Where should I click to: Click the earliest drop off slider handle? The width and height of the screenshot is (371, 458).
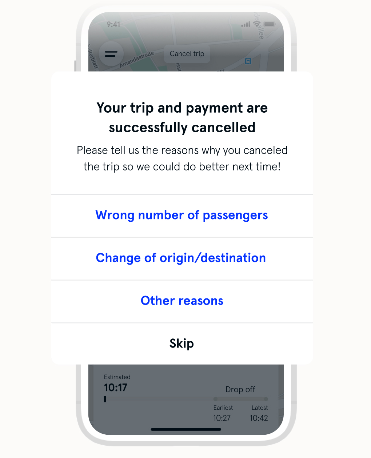216,399
